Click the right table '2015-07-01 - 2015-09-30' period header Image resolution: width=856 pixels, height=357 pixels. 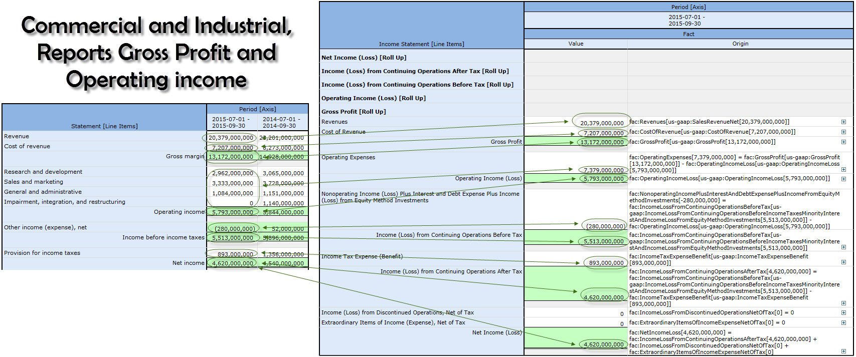pyautogui.click(x=686, y=20)
